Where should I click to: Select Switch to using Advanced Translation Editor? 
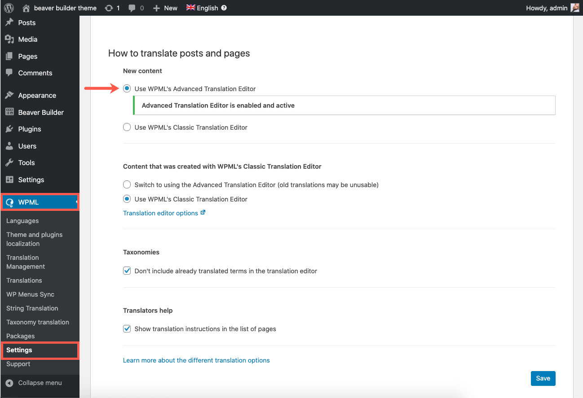127,184
